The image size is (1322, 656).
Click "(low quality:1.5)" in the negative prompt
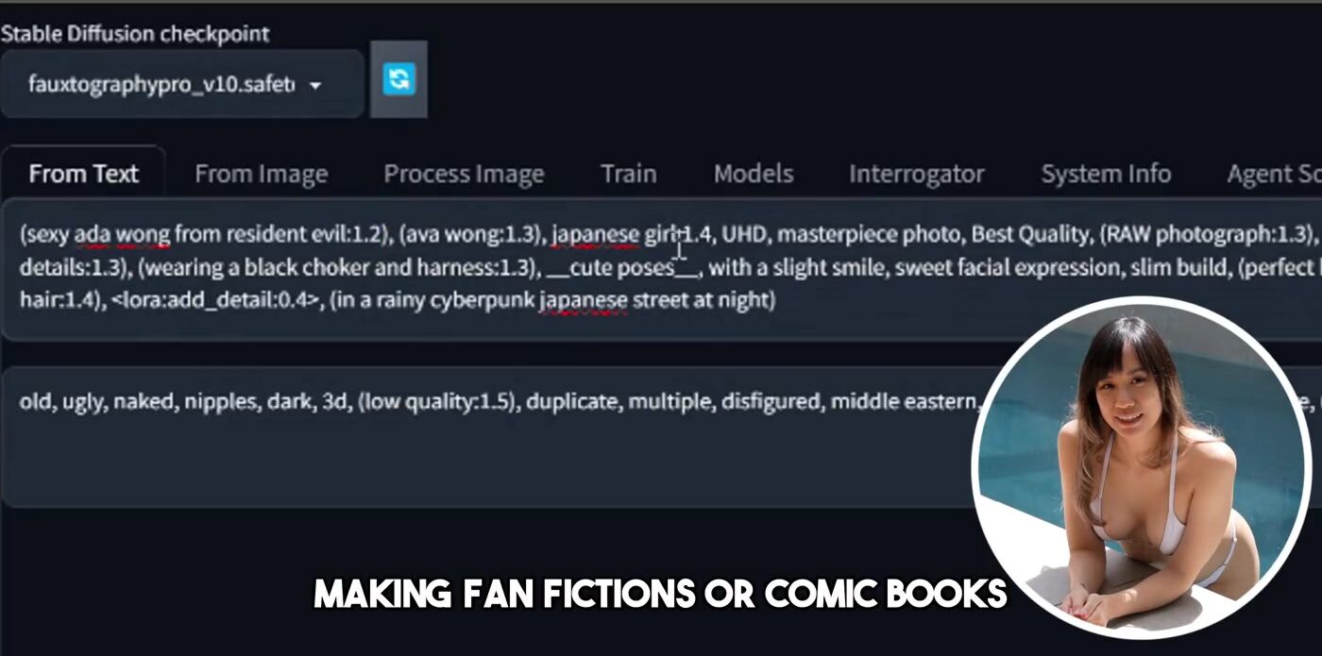click(439, 402)
